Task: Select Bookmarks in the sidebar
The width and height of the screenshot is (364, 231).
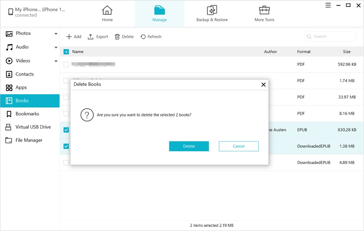Action: (x=27, y=114)
